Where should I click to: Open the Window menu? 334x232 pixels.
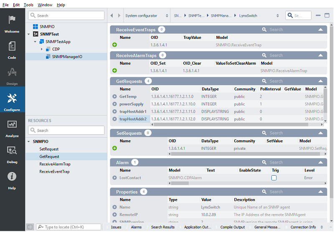[x=45, y=5]
